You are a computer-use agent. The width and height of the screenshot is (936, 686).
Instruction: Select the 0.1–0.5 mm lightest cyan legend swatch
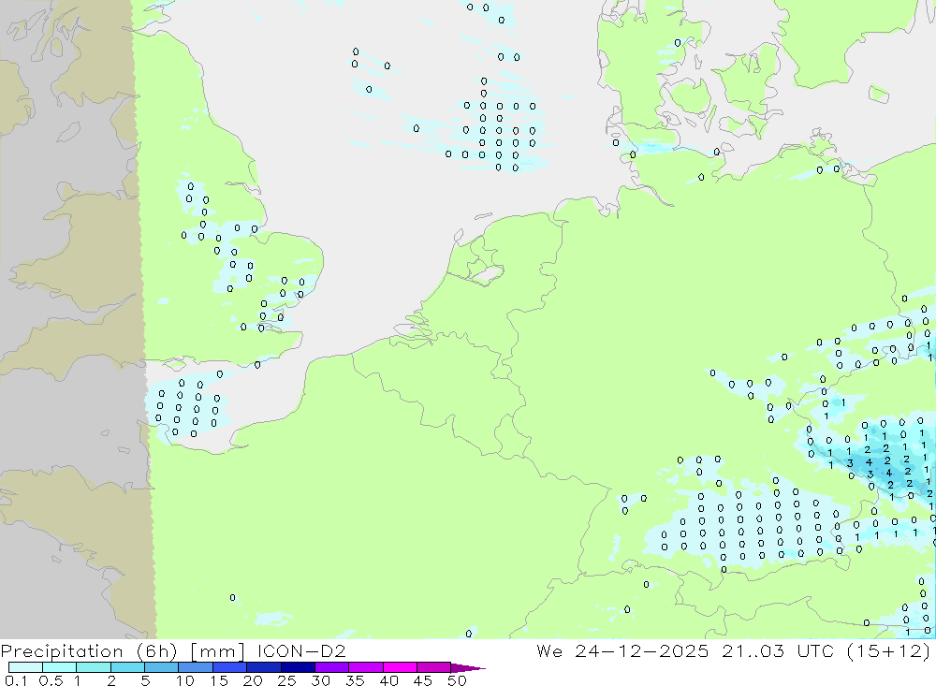coord(25,667)
